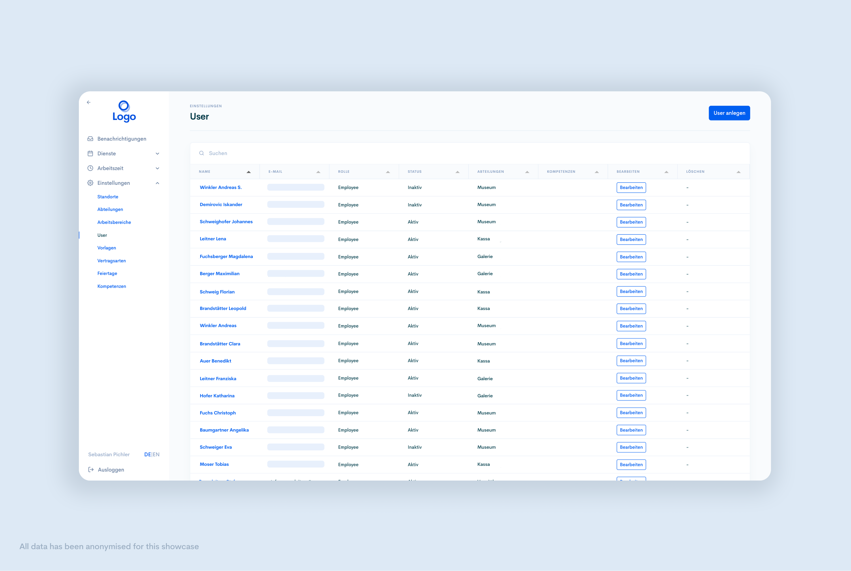Click the Dienste calendar icon
The image size is (851, 571).
tap(90, 153)
